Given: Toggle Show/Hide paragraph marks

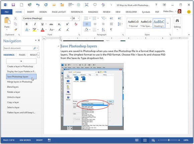Looking at the screenshot, I should coord(111,30).
